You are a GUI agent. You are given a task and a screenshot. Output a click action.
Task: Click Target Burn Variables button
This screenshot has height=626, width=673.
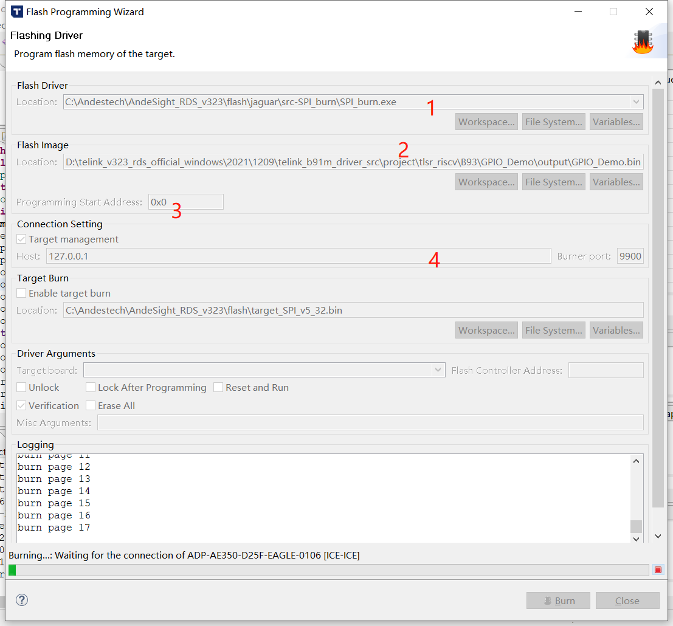[616, 331]
